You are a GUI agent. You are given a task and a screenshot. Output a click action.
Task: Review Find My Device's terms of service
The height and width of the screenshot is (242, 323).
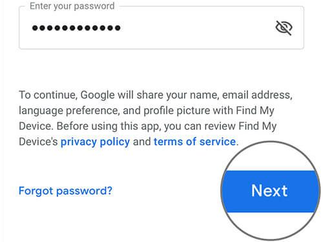click(x=194, y=142)
